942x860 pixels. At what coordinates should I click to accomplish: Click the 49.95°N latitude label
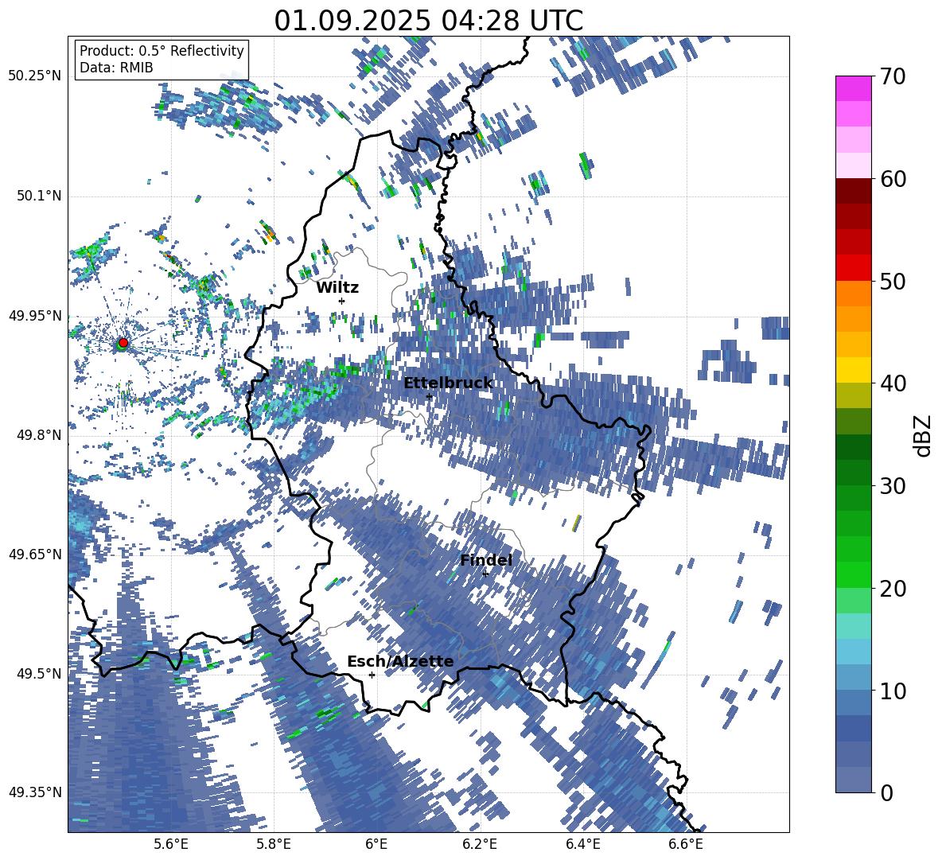pyautogui.click(x=36, y=315)
